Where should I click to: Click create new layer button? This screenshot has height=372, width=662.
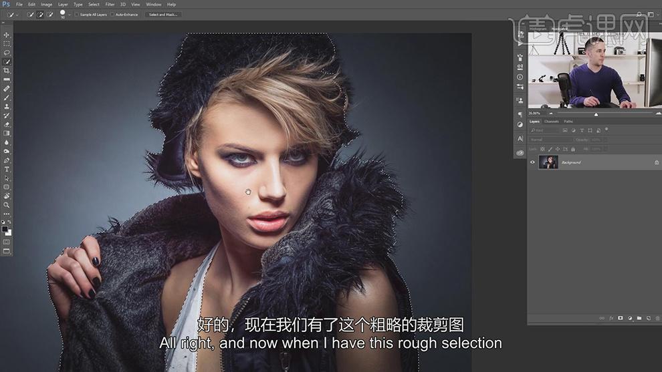pyautogui.click(x=649, y=318)
